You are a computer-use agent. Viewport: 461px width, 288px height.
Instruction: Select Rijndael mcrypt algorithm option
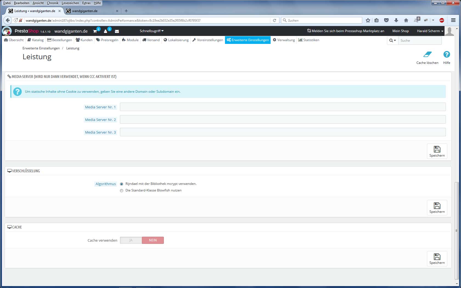[122, 184]
